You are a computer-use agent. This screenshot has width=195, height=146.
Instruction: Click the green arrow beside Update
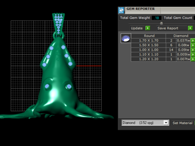pyautogui.click(x=147, y=28)
